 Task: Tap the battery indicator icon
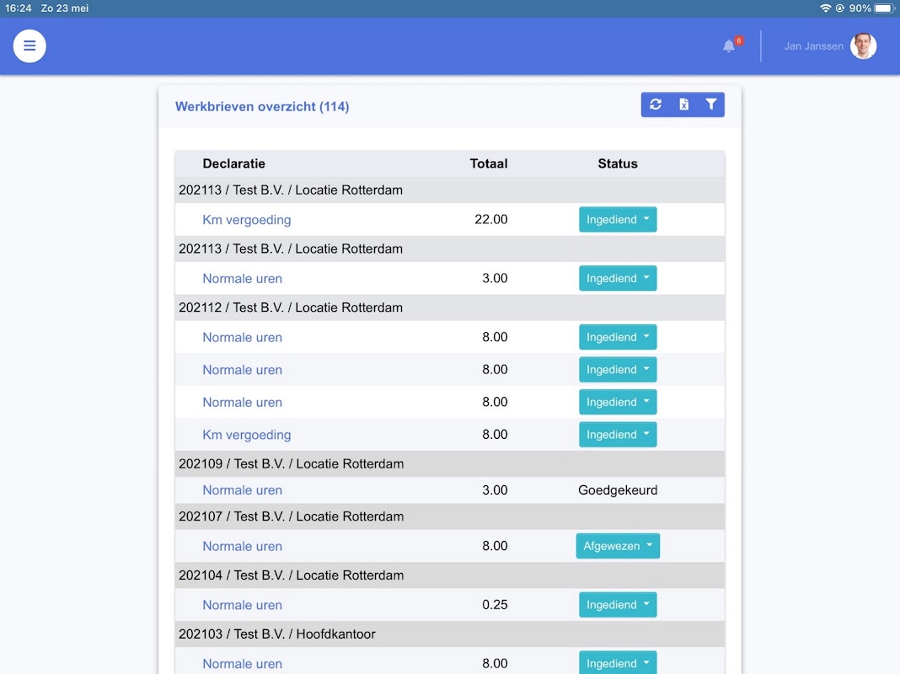(x=885, y=8)
